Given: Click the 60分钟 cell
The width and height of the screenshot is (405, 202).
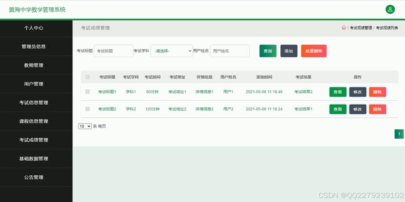Looking at the screenshot, I should pyautogui.click(x=152, y=92).
